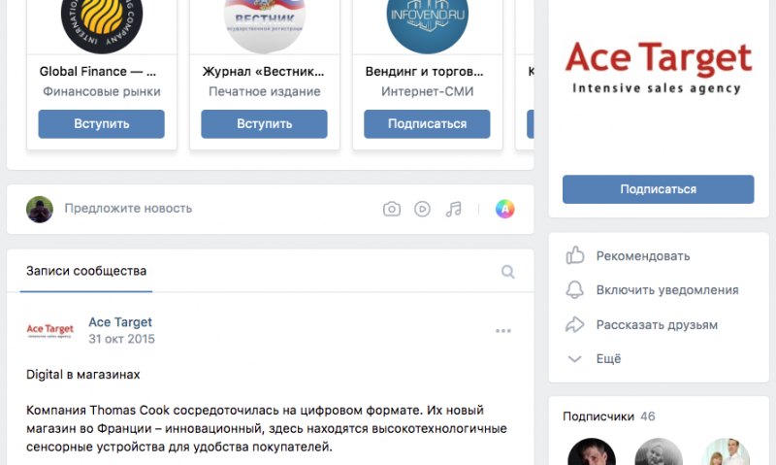Open post options three-dot menu
The image size is (776, 465).
[x=503, y=331]
